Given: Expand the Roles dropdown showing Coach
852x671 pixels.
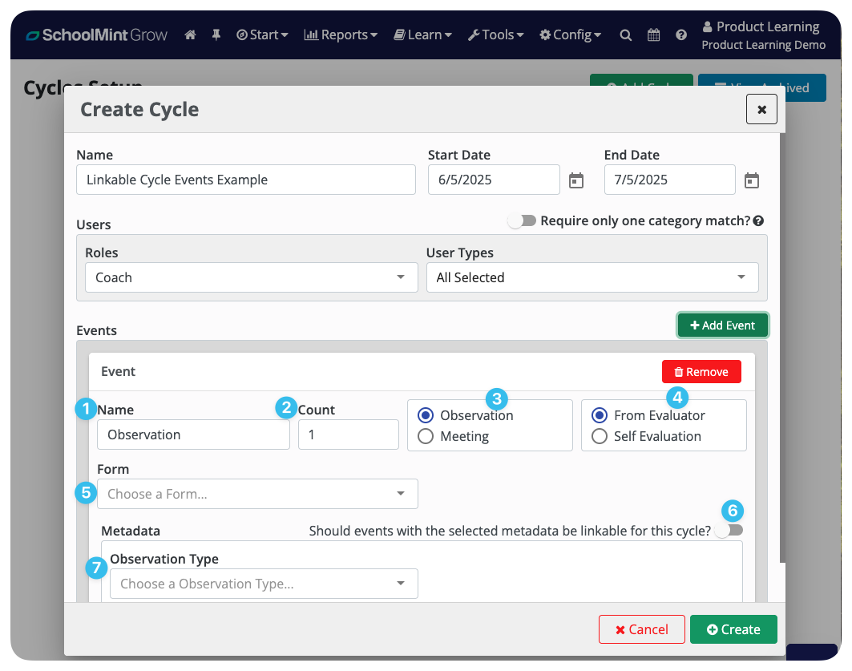Looking at the screenshot, I should (252, 277).
